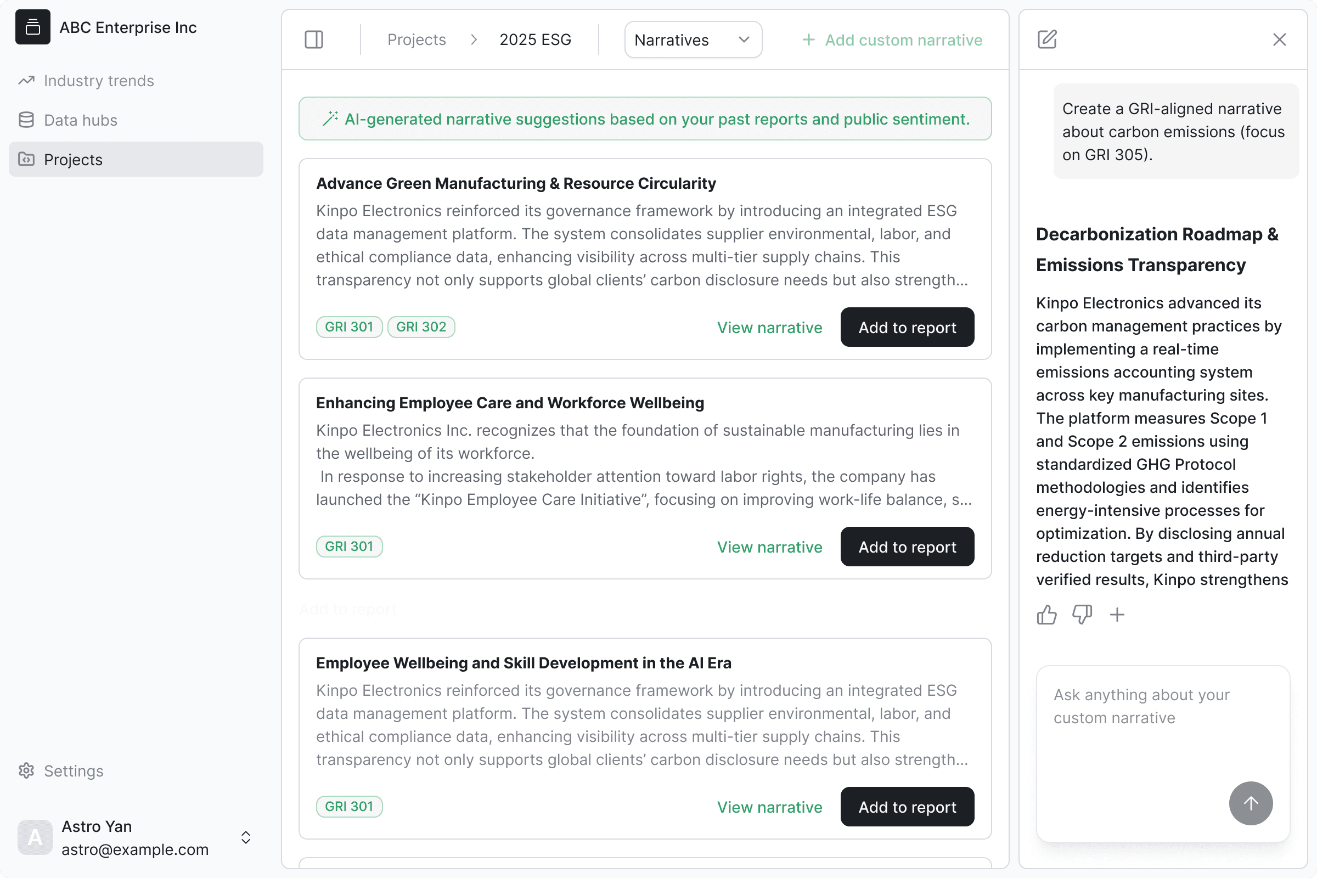Open Data hubs in sidebar

pyautogui.click(x=81, y=120)
